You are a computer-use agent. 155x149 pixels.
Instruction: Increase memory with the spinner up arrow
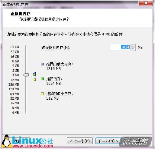click(x=133, y=46)
